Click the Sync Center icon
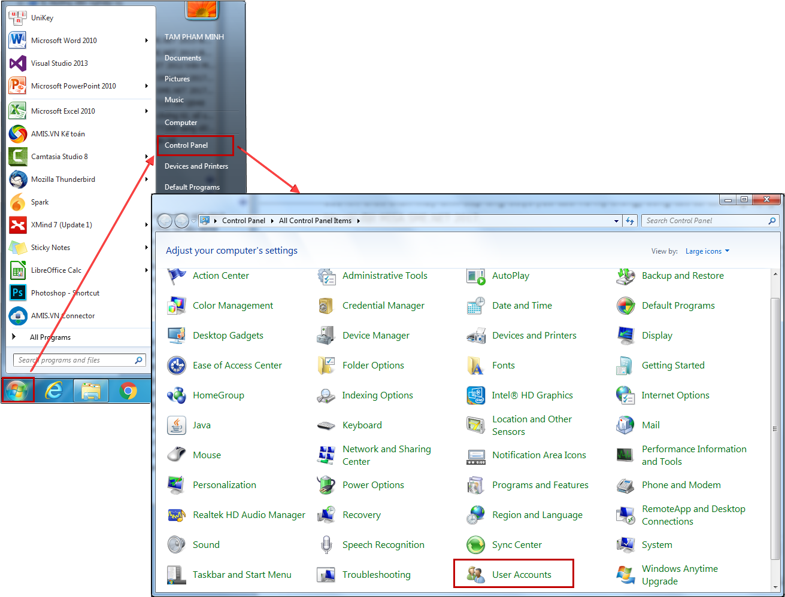785x597 pixels. (x=475, y=545)
